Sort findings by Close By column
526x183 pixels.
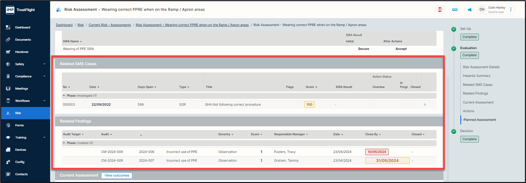click(x=373, y=134)
